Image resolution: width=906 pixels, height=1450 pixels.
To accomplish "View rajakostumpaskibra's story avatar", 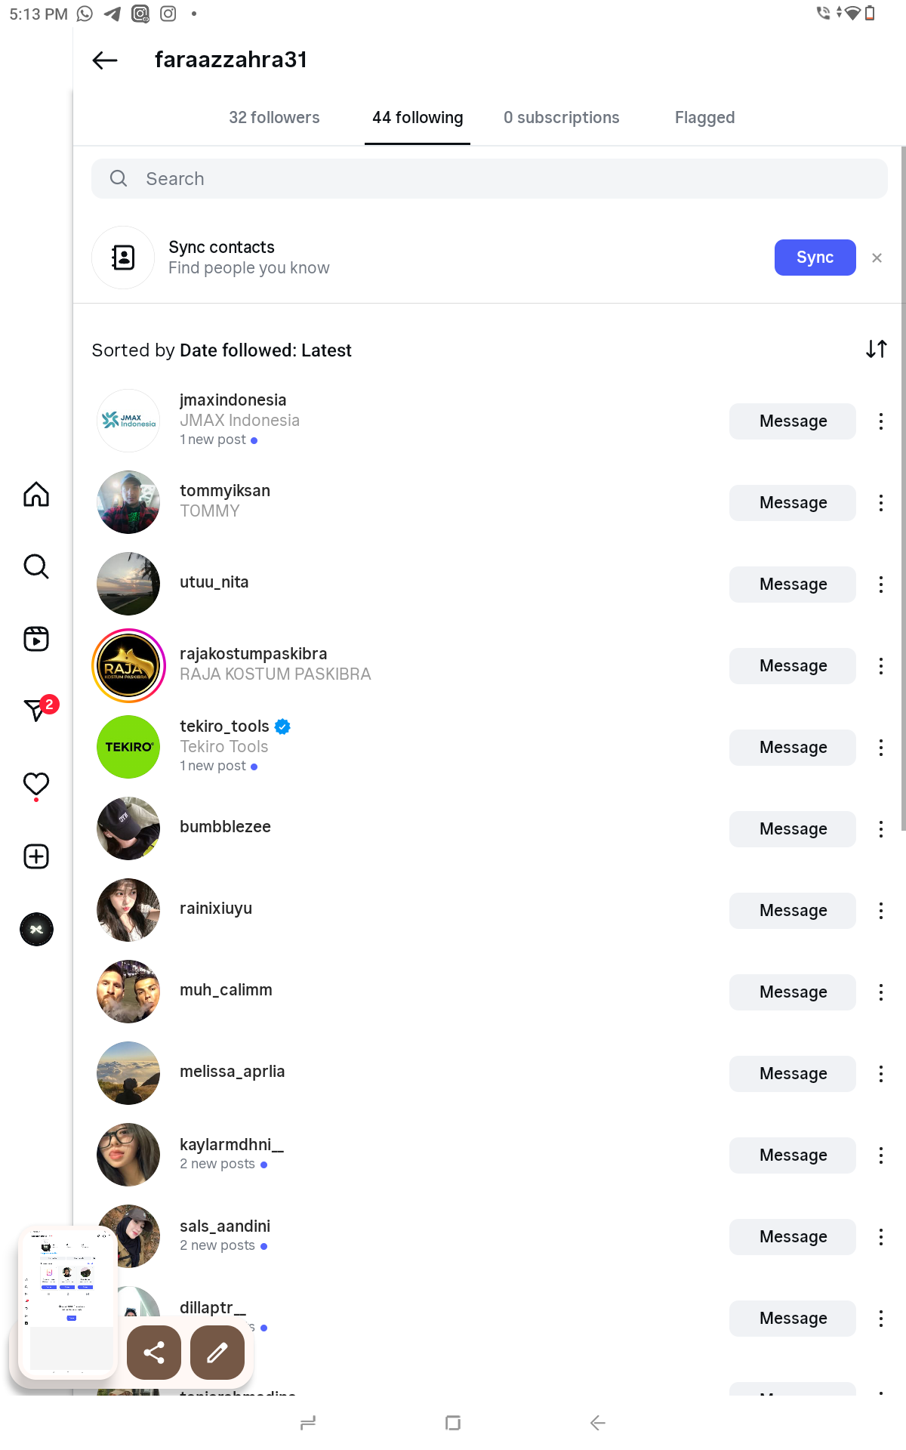I will point(128,666).
